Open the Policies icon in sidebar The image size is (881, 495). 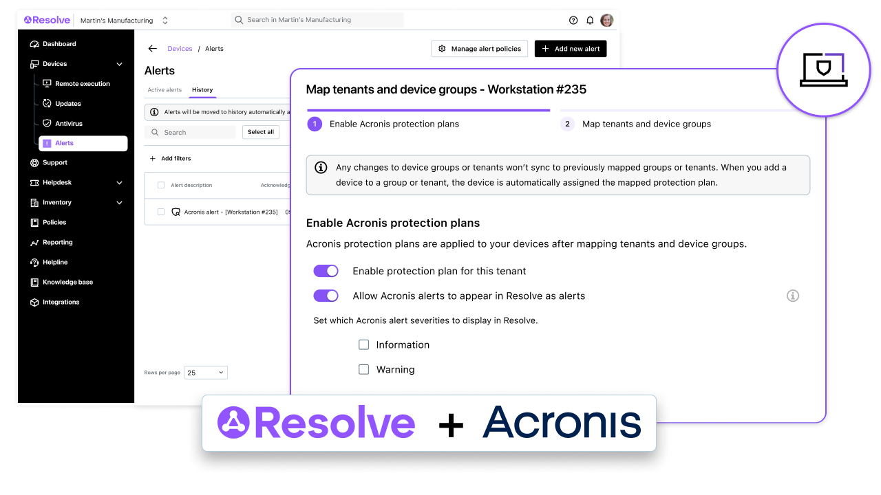tap(34, 223)
